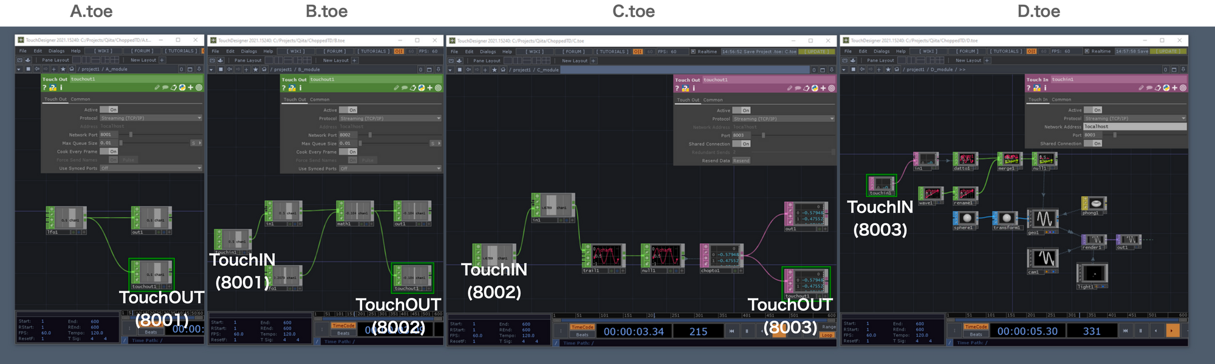Click play button in D.toe timeline

(1172, 331)
